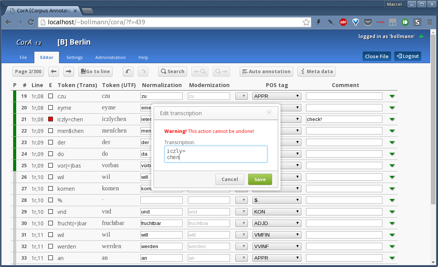This screenshot has width=438, height=267.
Task: Toggle the red error flag for iczly=chen
Action: coord(51,119)
